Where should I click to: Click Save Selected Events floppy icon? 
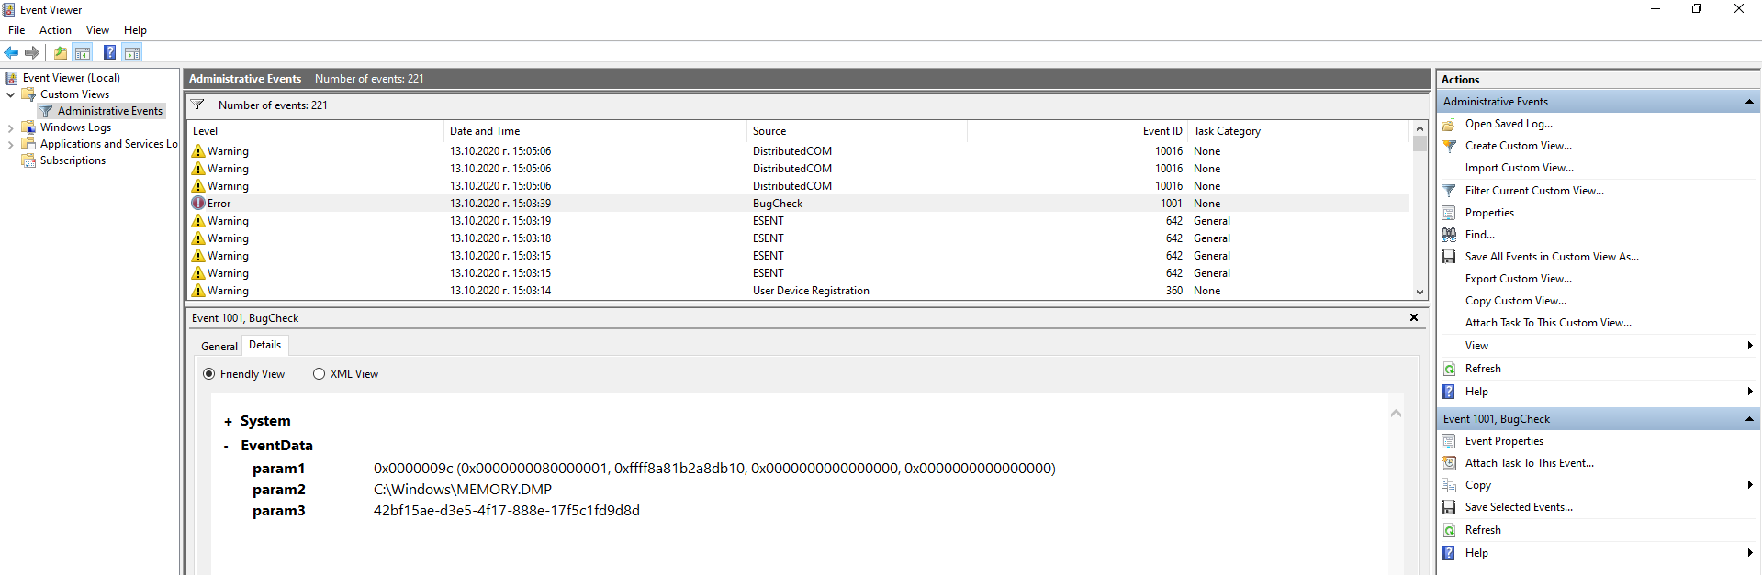(1449, 507)
